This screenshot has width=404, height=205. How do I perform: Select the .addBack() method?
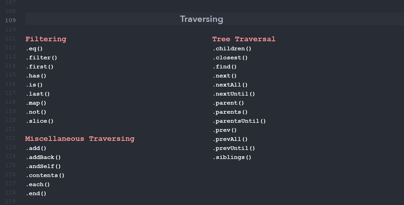tap(43, 157)
